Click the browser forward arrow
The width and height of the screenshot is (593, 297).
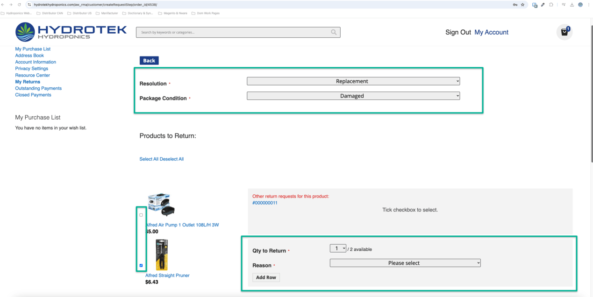11,5
